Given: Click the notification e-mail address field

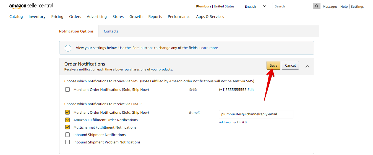Looking at the screenshot, I should coord(256,114).
